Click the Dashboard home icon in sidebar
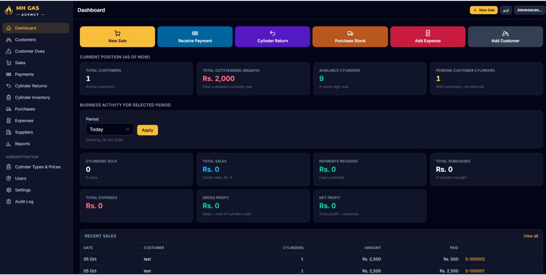The width and height of the screenshot is (546, 275). click(9, 28)
